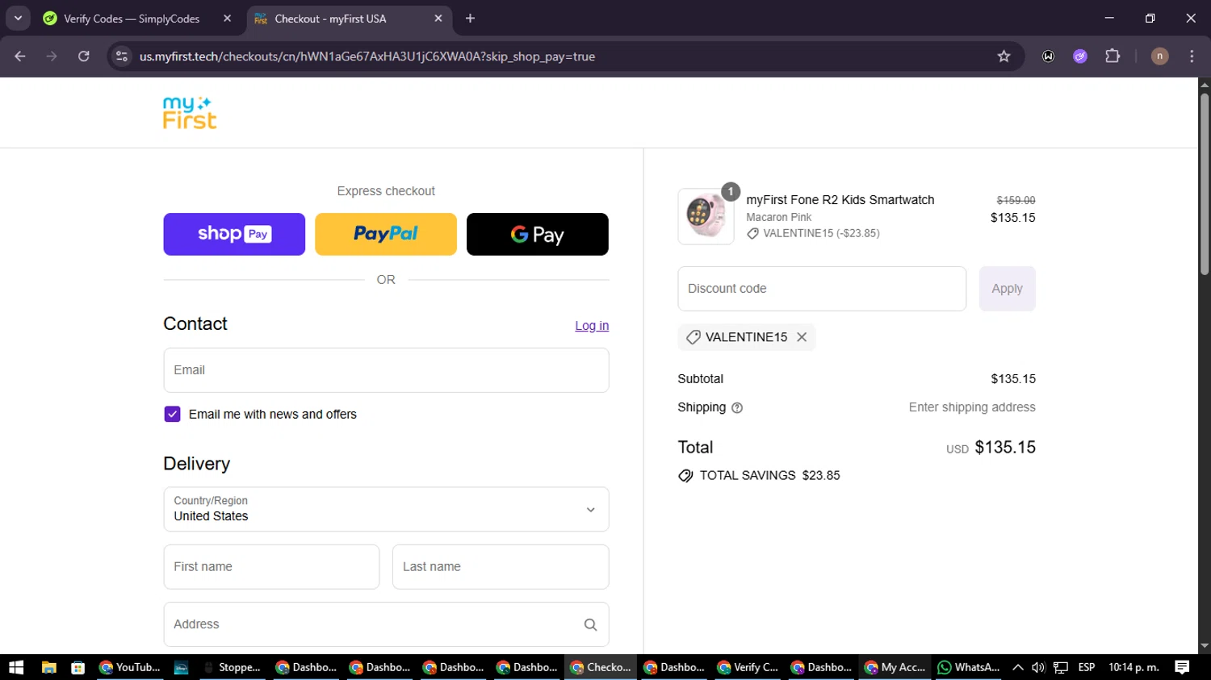Switch to Verify C... taskbar window
The height and width of the screenshot is (680, 1211).
point(748,667)
